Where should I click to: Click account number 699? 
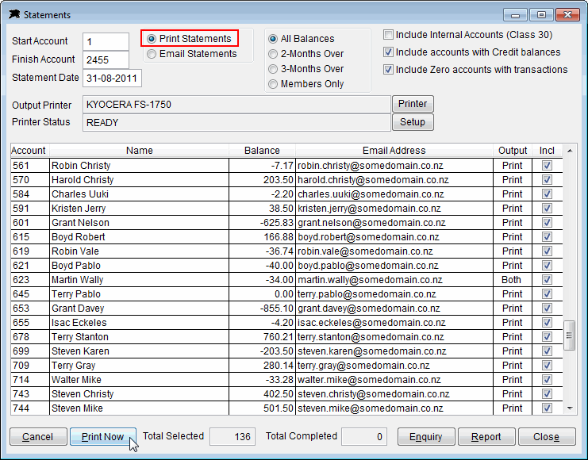click(30, 351)
